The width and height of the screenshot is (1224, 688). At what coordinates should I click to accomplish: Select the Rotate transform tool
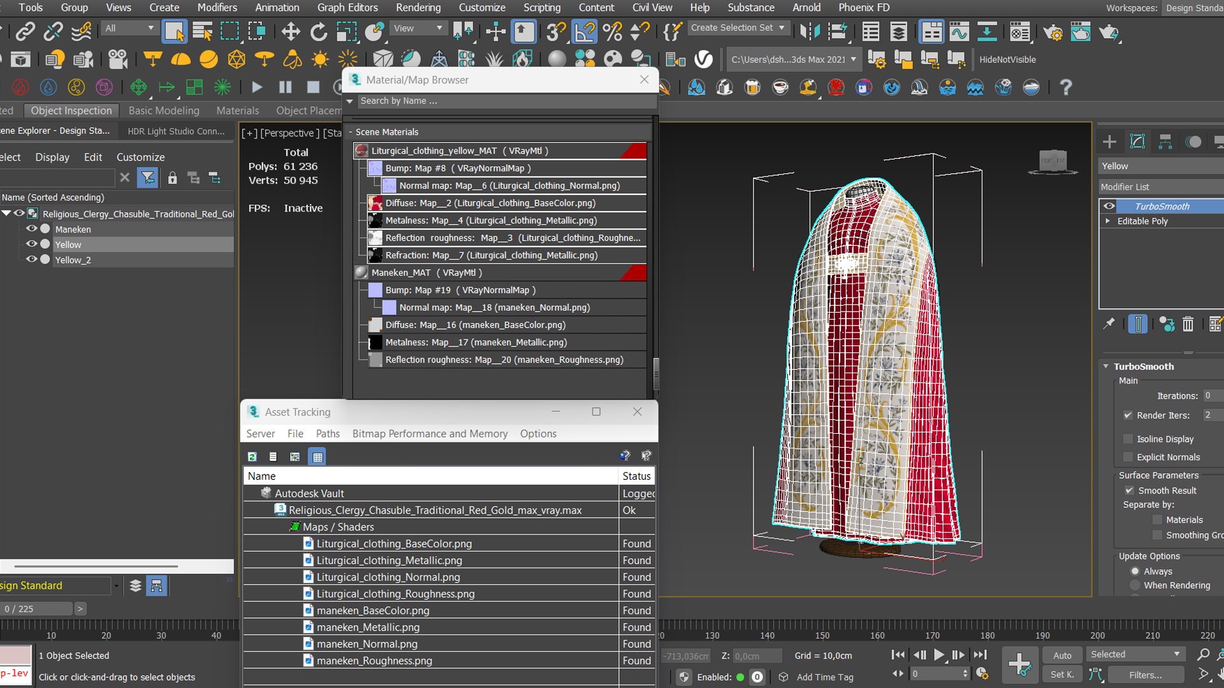click(318, 31)
